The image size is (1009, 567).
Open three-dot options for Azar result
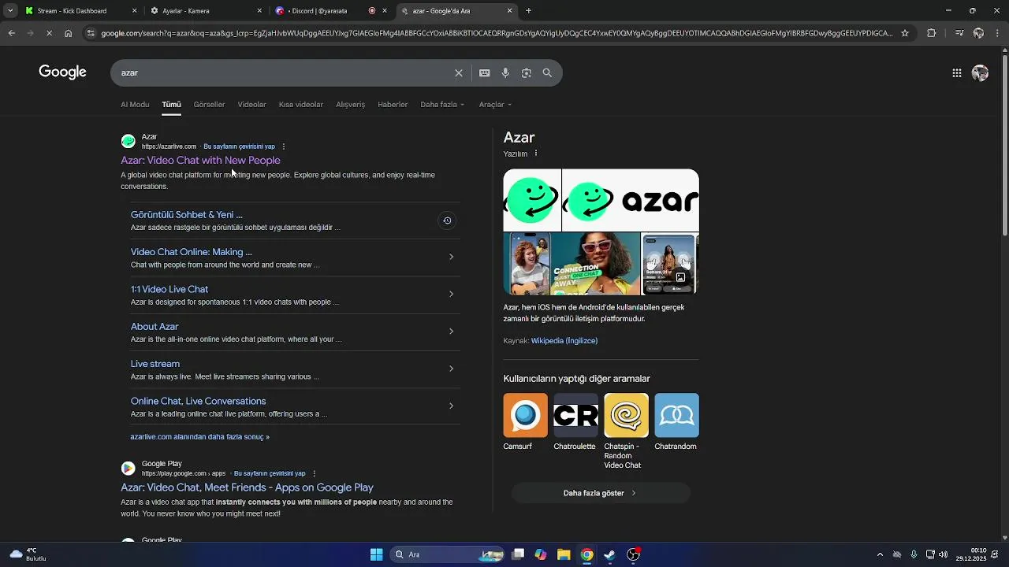(x=284, y=146)
